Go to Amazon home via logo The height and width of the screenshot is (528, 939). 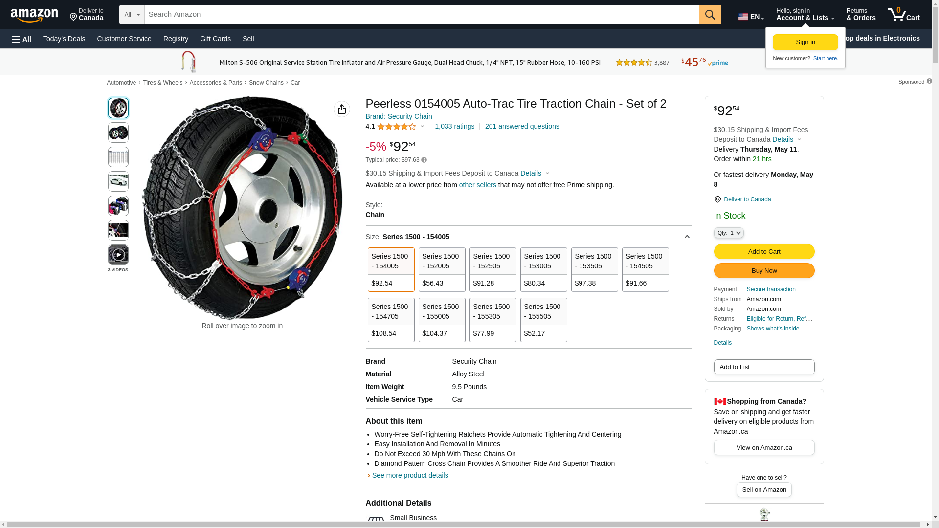(34, 15)
